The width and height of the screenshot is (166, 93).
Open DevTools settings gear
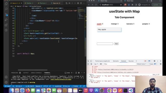coord(155,61)
